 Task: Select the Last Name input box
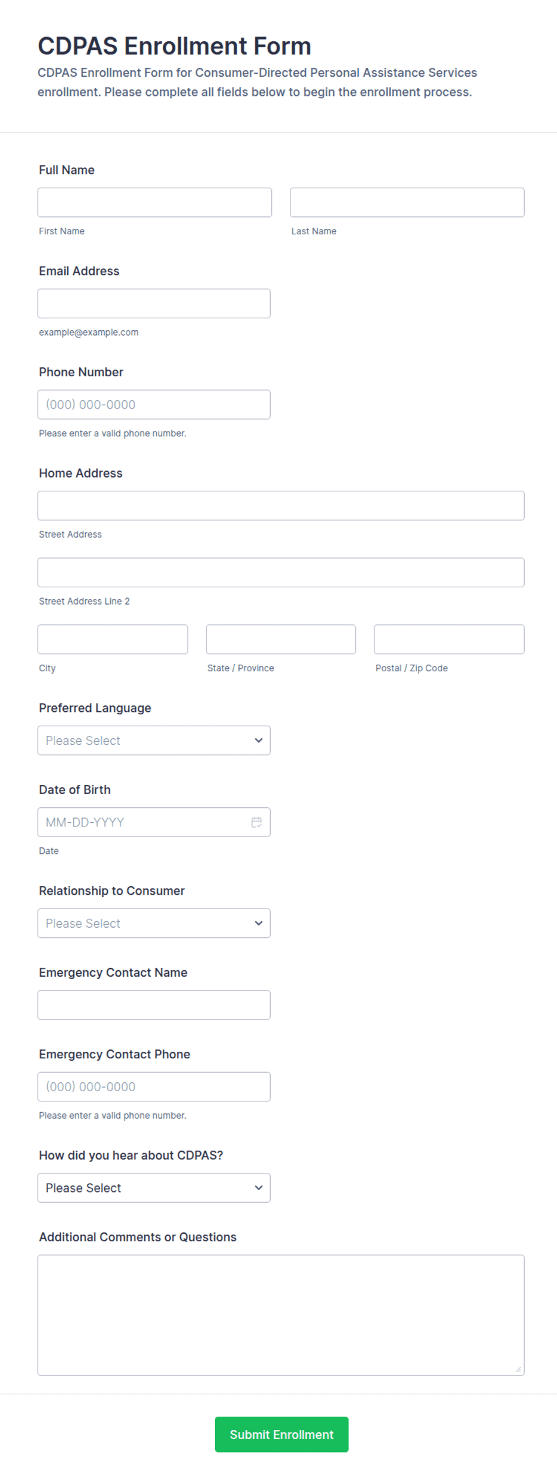(x=407, y=203)
